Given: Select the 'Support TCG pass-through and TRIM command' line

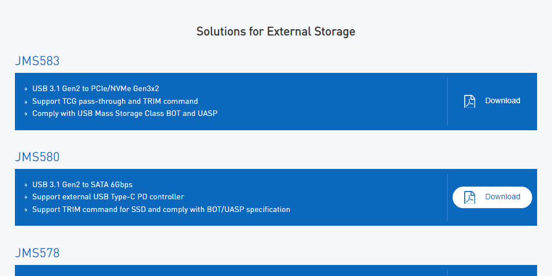Looking at the screenshot, I should click(x=115, y=102).
